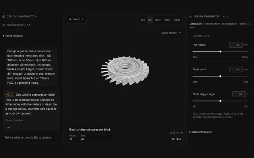The image size is (254, 158).
Task: Click the Design Conversation panel icon
Action: coord(4,17)
